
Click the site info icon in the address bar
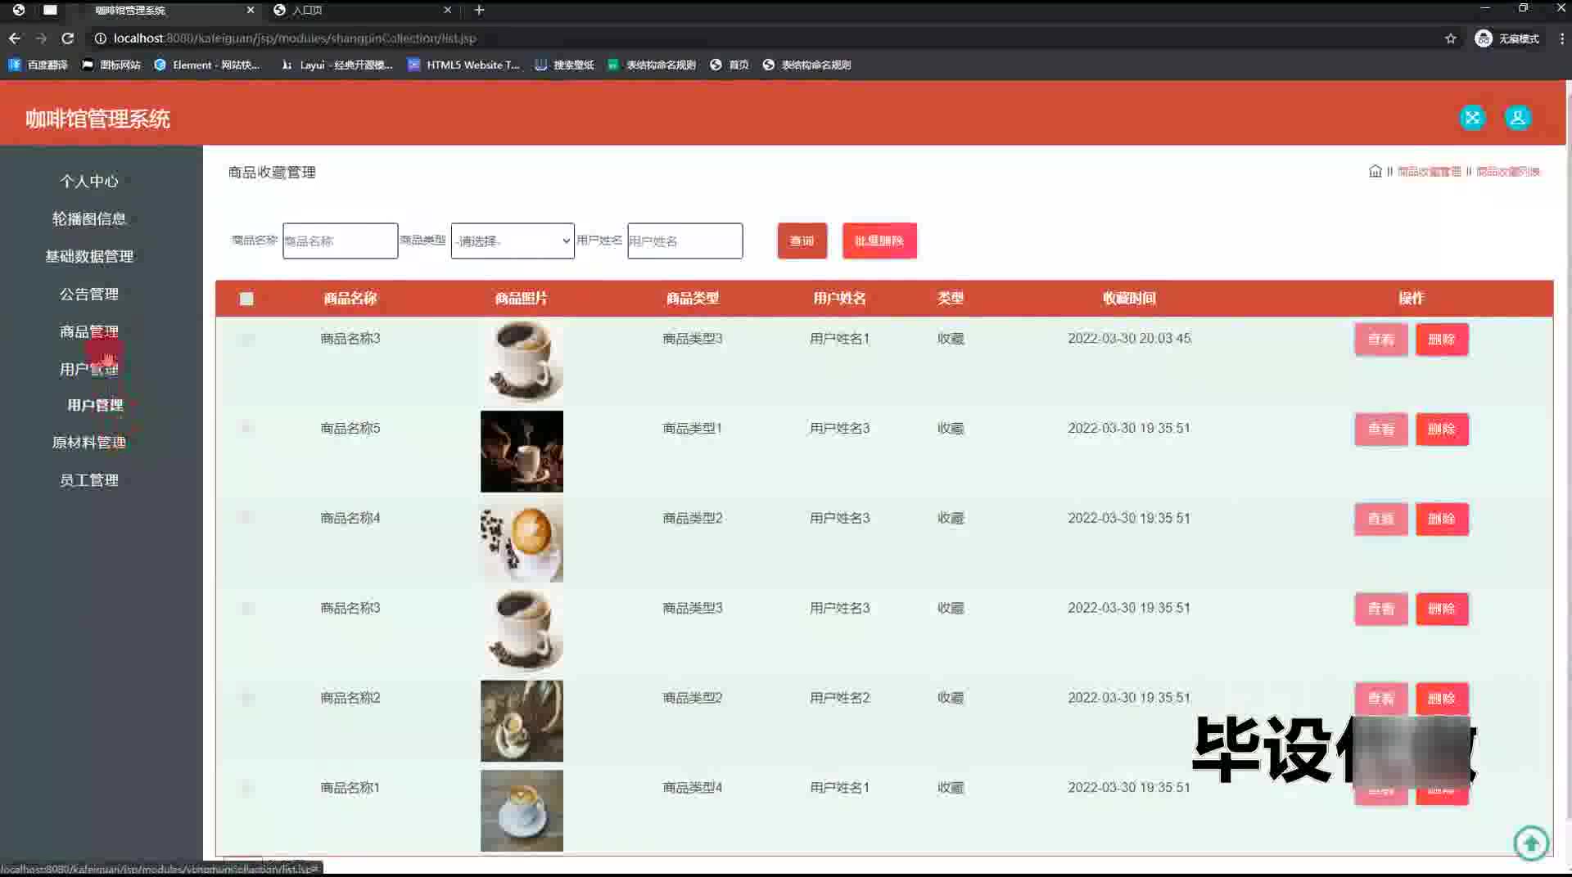point(100,38)
